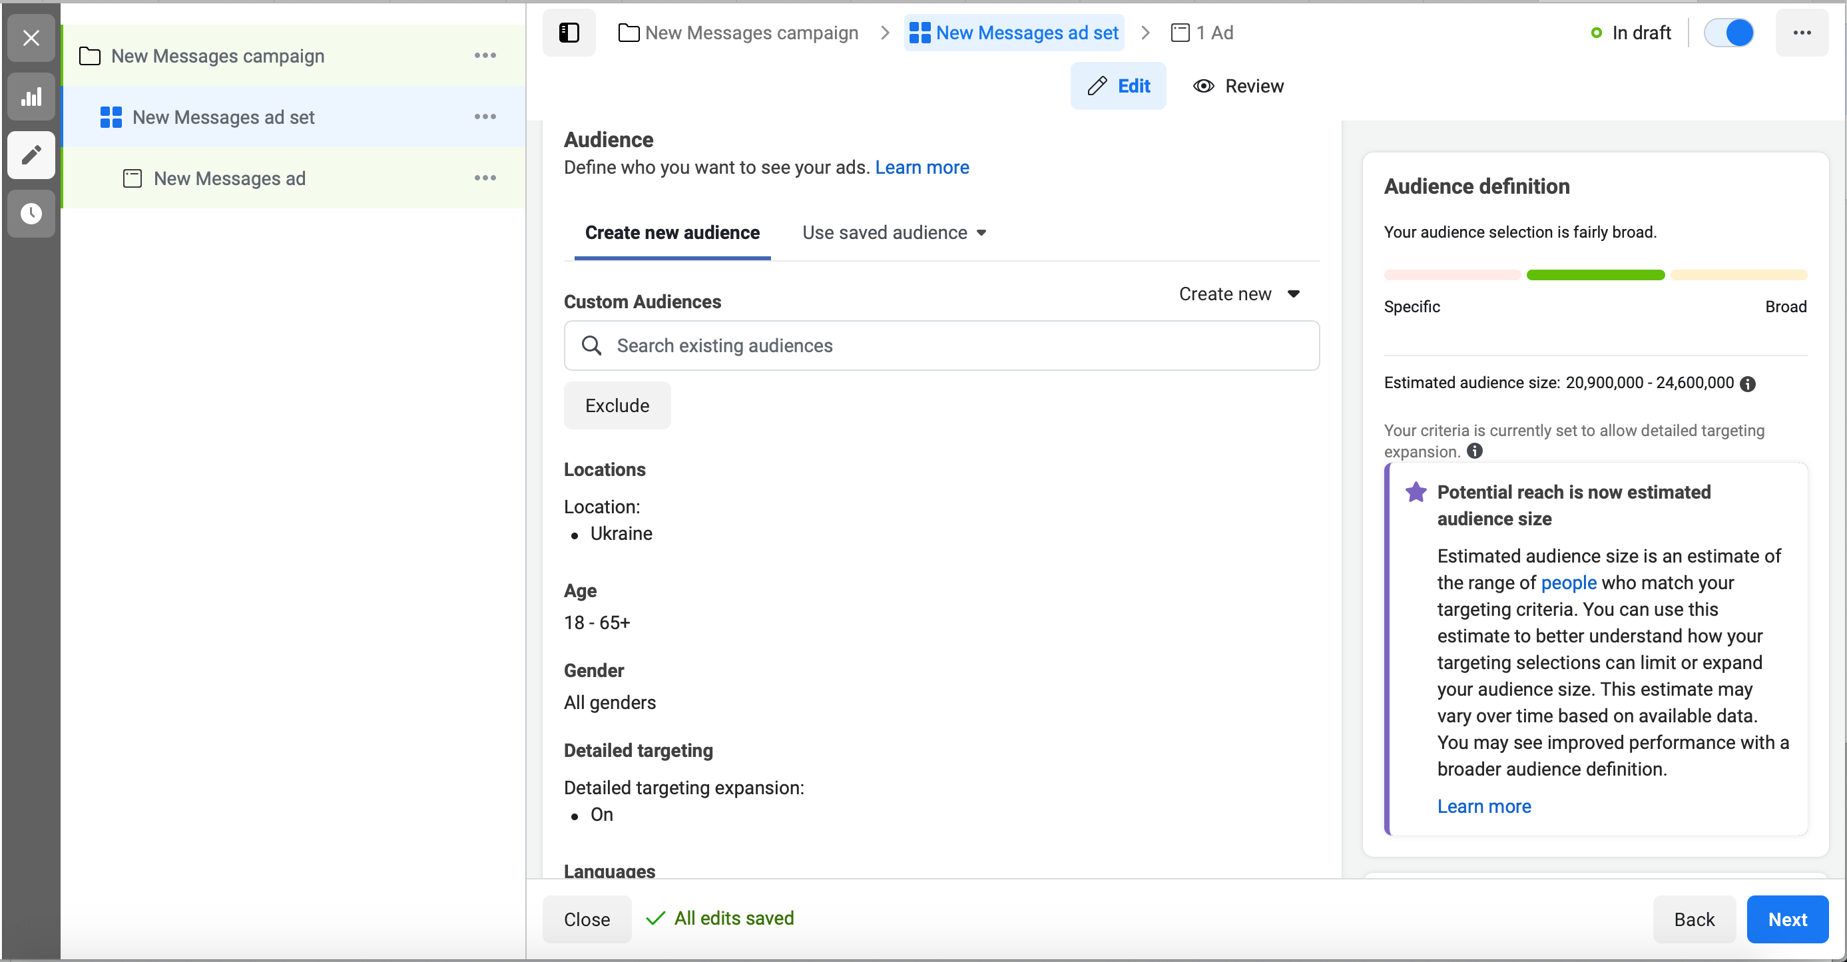
Task: Open the Create new dropdown
Action: click(x=1239, y=294)
